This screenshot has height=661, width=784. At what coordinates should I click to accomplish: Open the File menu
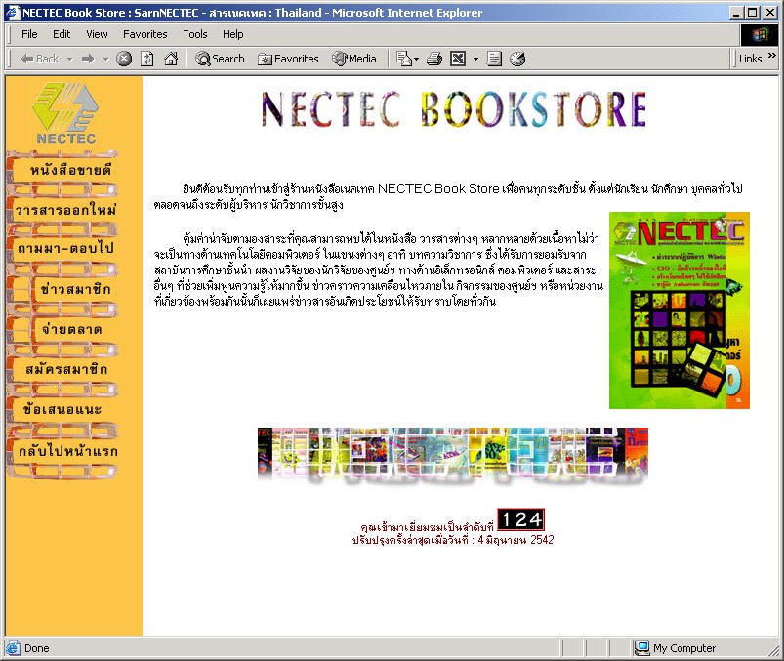point(29,34)
